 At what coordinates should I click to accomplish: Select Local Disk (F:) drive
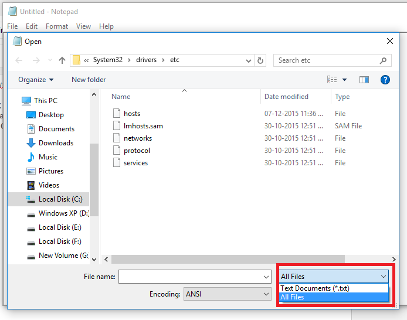coord(60,241)
